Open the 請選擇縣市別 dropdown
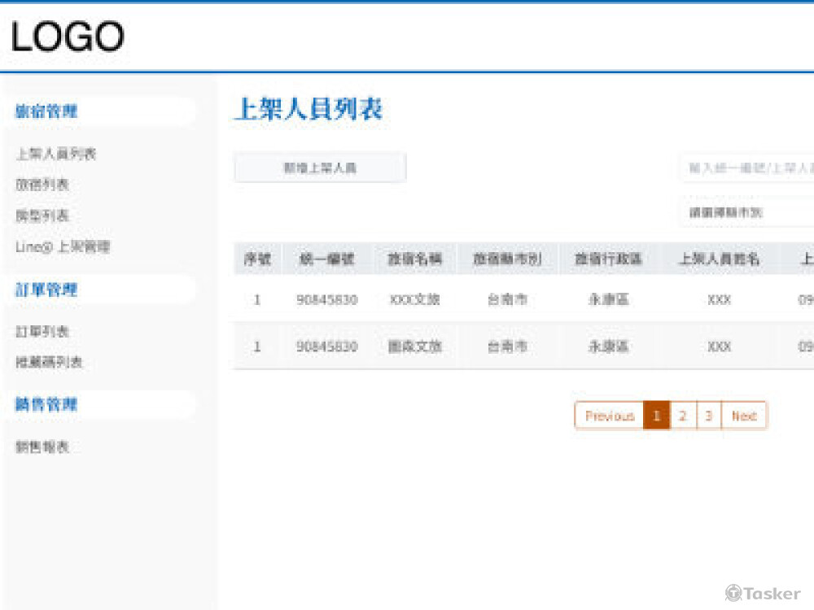 tap(746, 212)
